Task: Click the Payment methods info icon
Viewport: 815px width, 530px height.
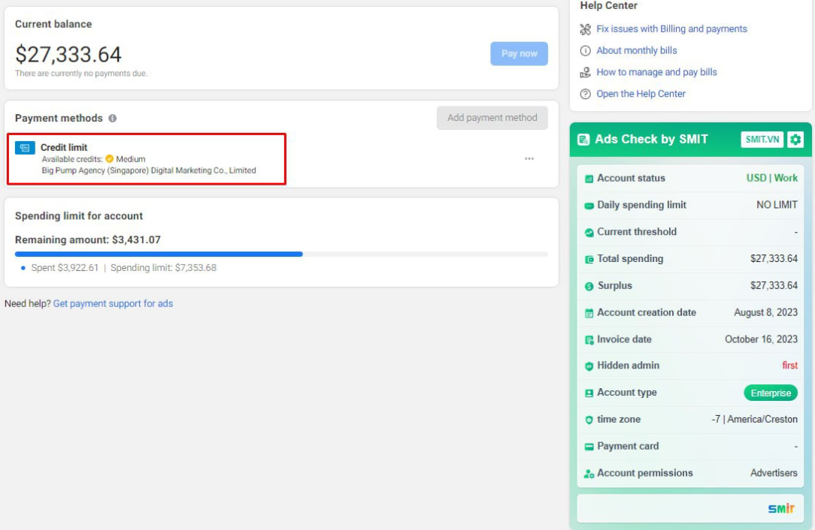Action: (x=112, y=119)
